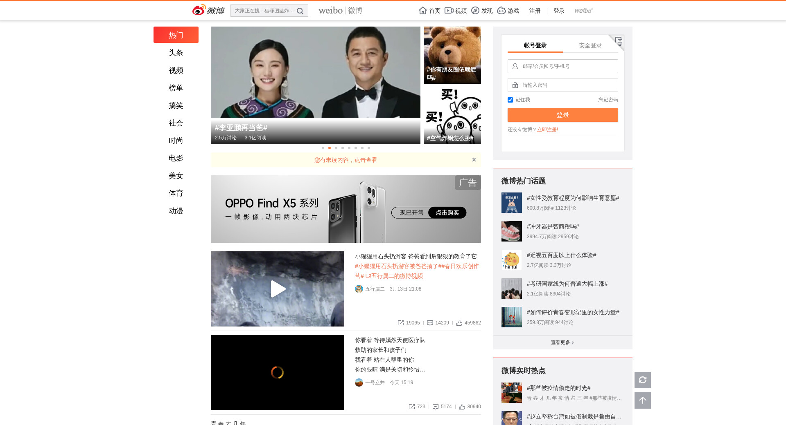Click the refresh feed icon button
The width and height of the screenshot is (786, 425).
point(642,380)
